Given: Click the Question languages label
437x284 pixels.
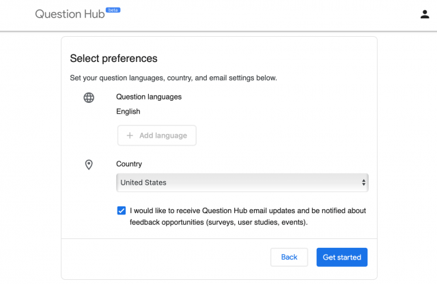Looking at the screenshot, I should (x=149, y=97).
